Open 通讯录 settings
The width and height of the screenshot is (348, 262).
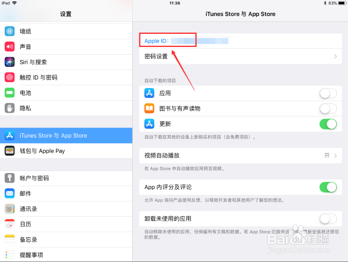(66, 209)
